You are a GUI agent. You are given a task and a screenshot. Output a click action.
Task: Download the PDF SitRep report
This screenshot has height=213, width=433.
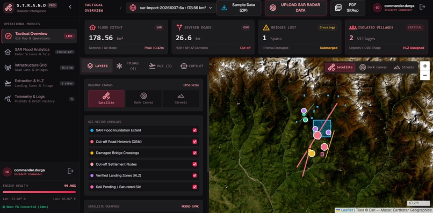tap(348, 8)
